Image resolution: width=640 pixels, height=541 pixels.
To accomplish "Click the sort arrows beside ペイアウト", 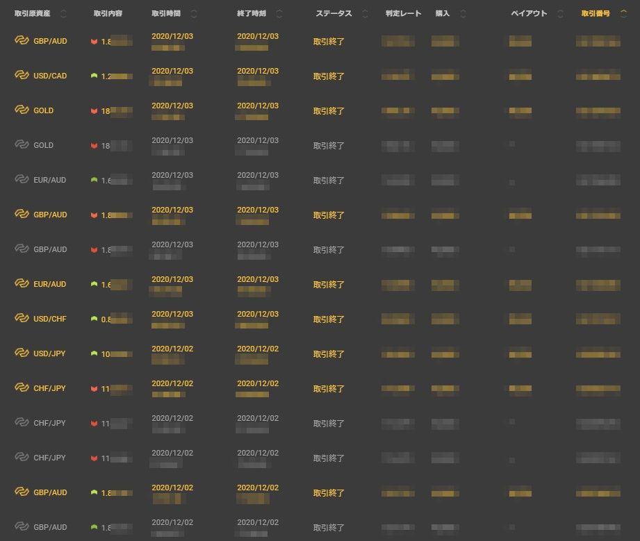I will [560, 14].
